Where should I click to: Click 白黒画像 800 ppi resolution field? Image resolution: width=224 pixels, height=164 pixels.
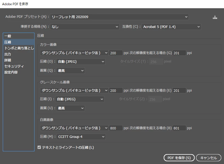coord(116,128)
